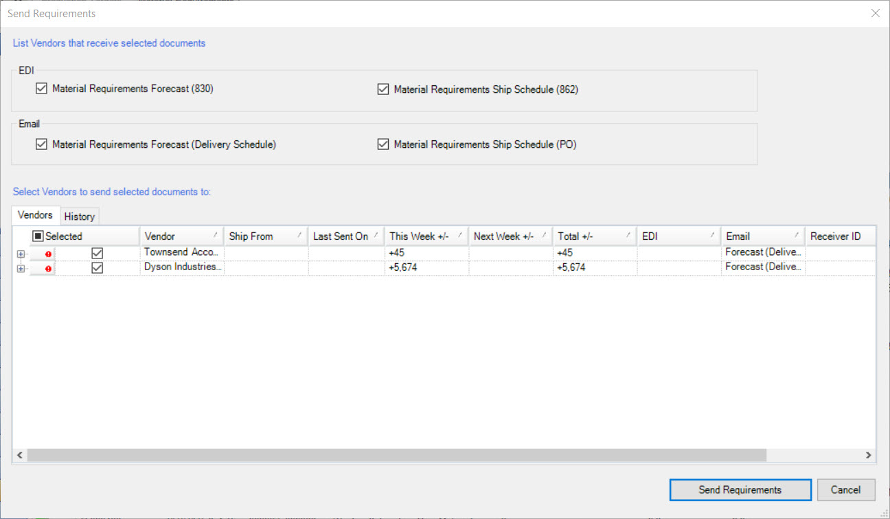Toggle Email Ship Schedule (PO) checkbox
The width and height of the screenshot is (890, 519).
tap(383, 144)
